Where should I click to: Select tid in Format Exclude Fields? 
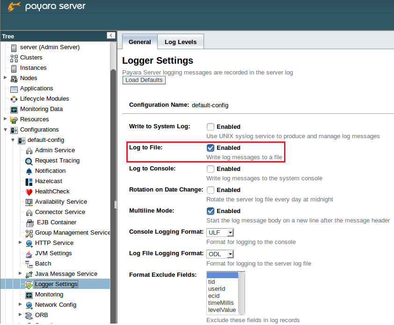222,282
